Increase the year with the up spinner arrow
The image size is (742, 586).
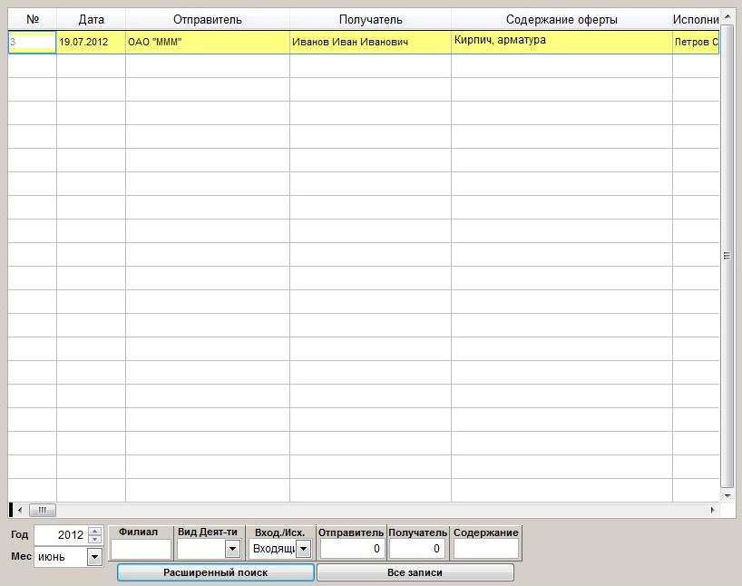click(x=94, y=531)
